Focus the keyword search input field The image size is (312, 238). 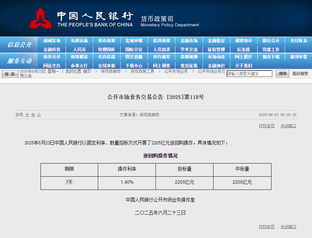[249, 74]
